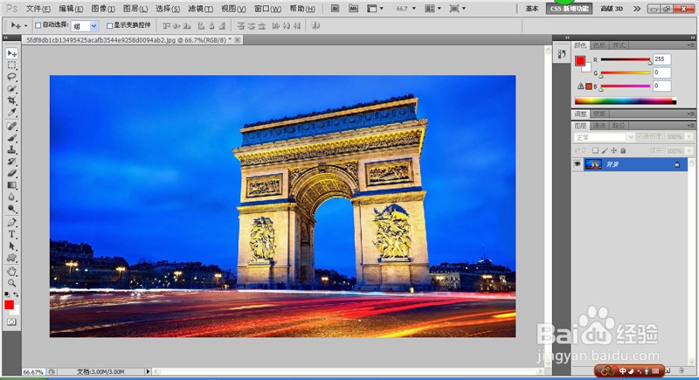Select the Eyedropper tool
Viewport: 699px width, 380px height.
(11, 112)
